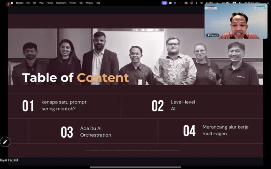The width and height of the screenshot is (271, 169).
Task: Click the number 04 on slide
Action: pyautogui.click(x=189, y=131)
